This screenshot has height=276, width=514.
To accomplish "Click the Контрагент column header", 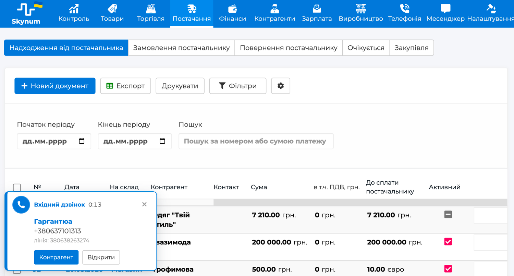I will (x=169, y=187).
